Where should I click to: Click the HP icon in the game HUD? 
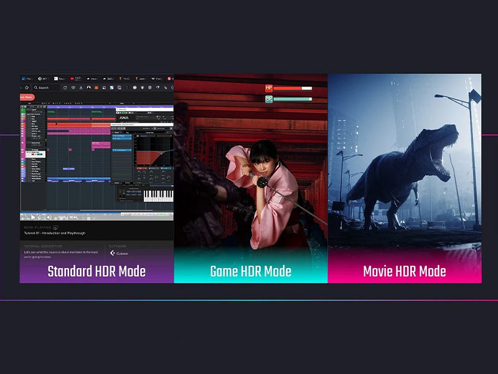tap(269, 88)
